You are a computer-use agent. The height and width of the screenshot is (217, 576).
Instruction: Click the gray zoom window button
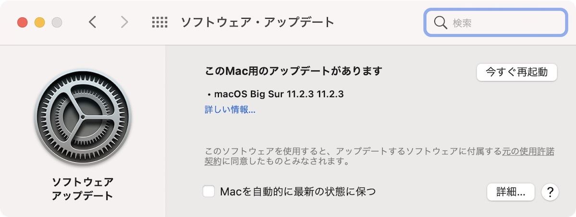57,22
